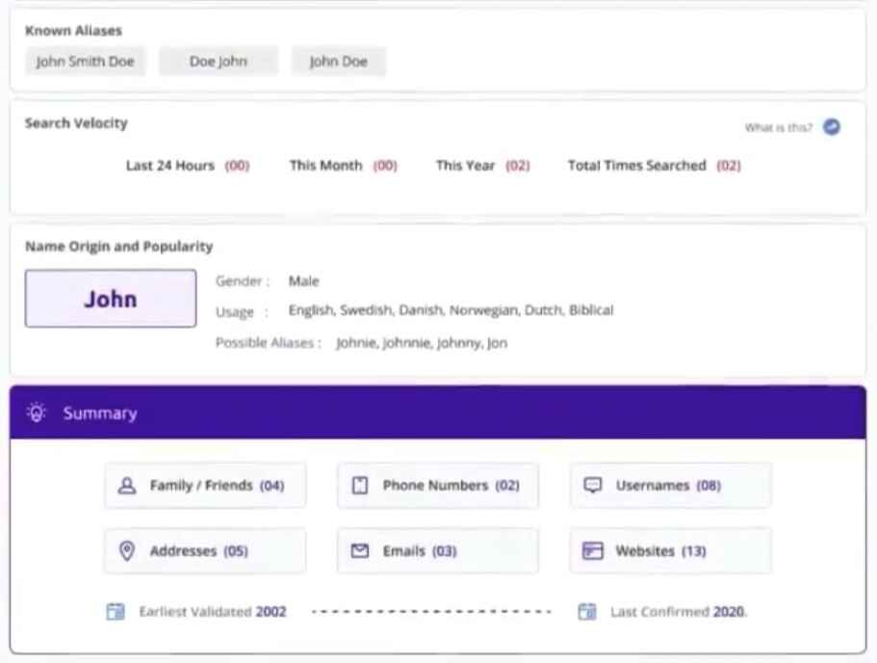Click the phone icon beside Phone Numbers
This screenshot has width=877, height=663.
pos(360,486)
